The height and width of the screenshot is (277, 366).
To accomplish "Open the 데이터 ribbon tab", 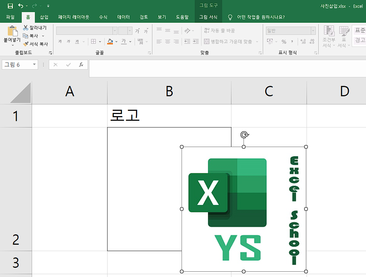I will point(123,17).
